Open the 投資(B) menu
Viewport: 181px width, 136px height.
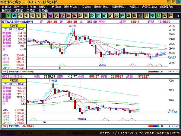[86, 7]
